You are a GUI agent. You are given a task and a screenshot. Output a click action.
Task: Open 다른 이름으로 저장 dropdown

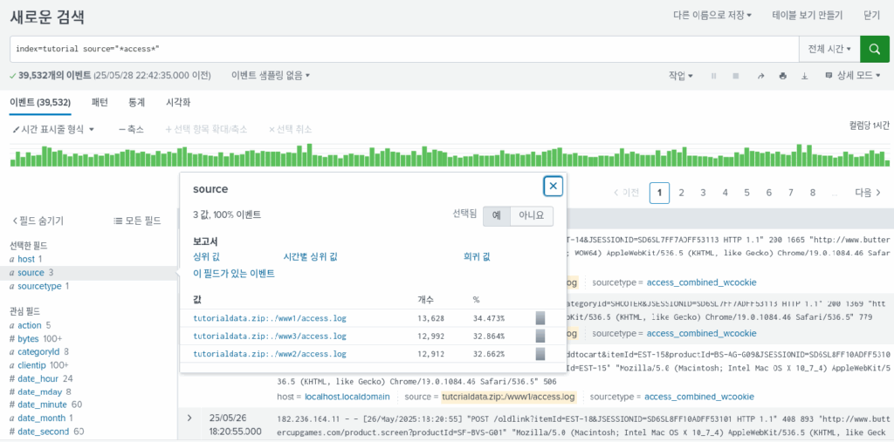pos(712,16)
